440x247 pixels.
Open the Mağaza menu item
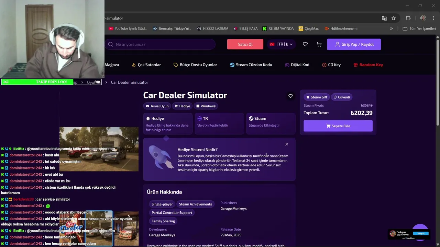pos(112,65)
